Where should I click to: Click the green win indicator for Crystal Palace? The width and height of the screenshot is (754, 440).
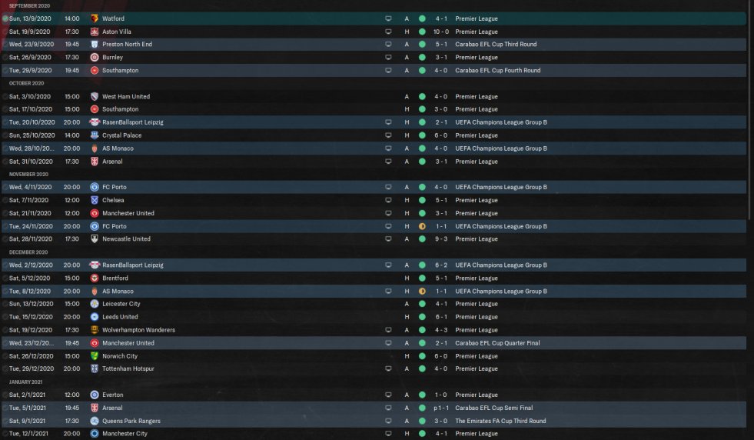(x=422, y=135)
